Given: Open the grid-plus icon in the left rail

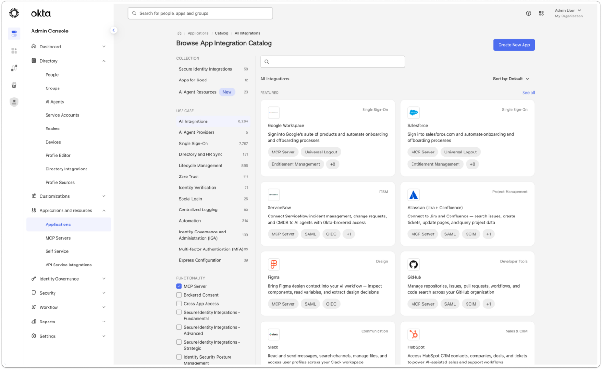Looking at the screenshot, I should point(14,51).
